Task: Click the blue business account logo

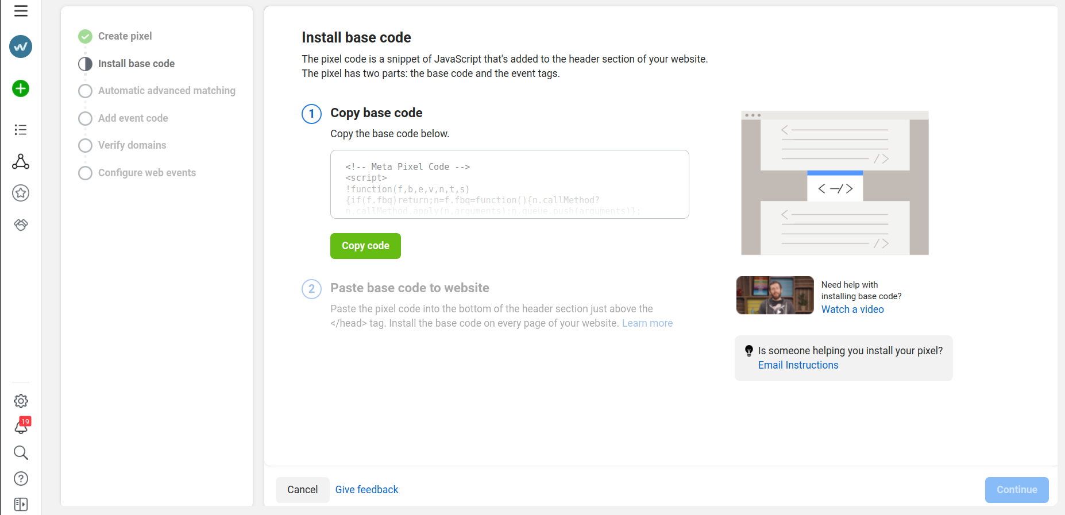Action: tap(21, 47)
